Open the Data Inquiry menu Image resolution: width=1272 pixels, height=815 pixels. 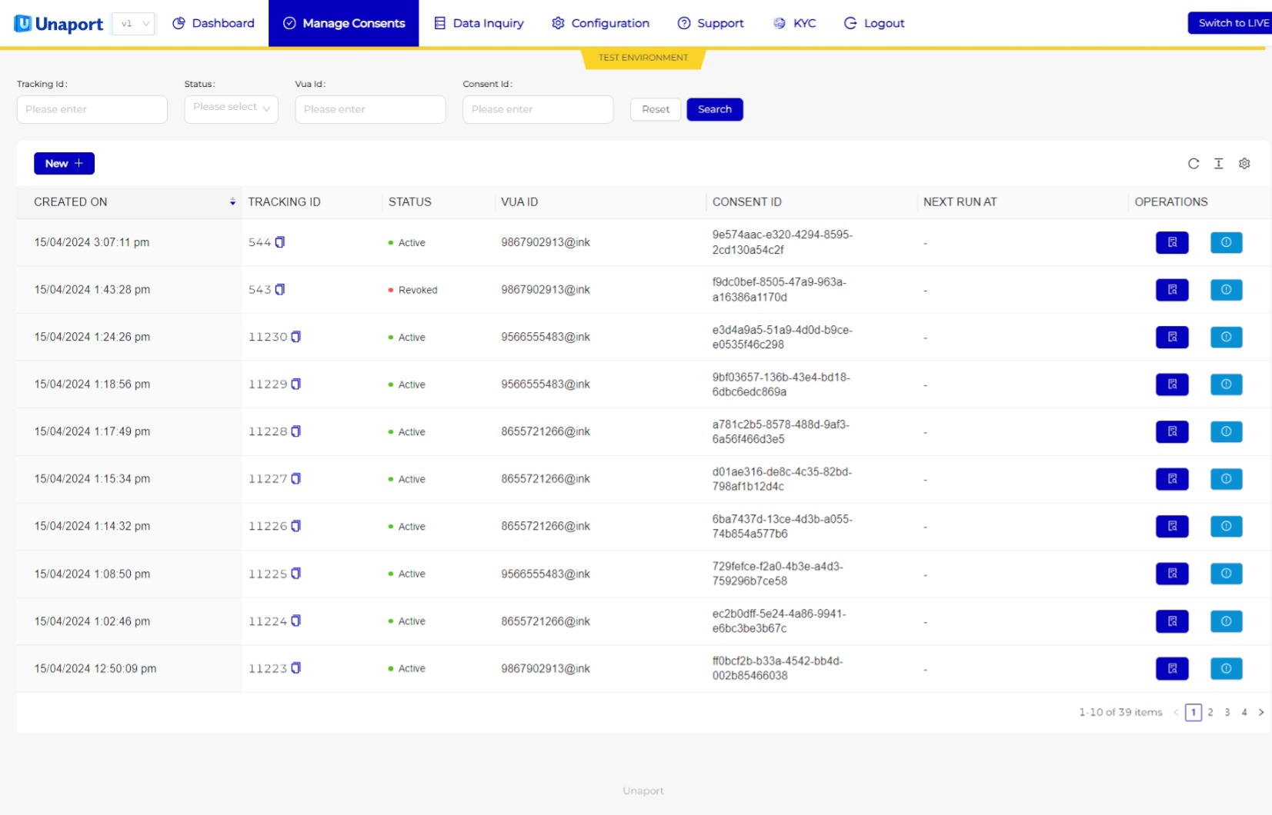(x=479, y=23)
